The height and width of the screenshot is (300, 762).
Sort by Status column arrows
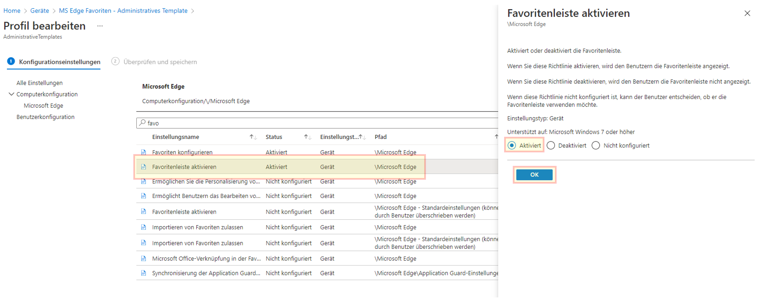coord(307,137)
